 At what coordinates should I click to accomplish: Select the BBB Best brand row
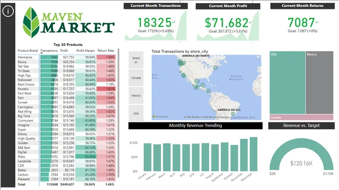tap(66, 148)
